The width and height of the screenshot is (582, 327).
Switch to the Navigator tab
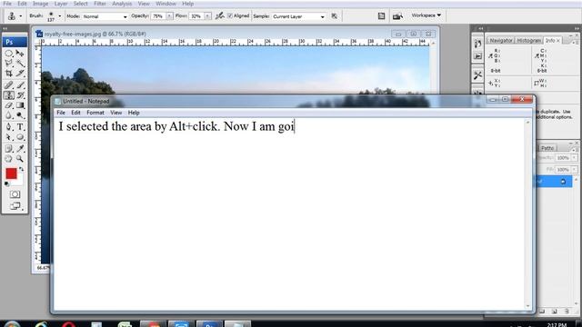[500, 40]
